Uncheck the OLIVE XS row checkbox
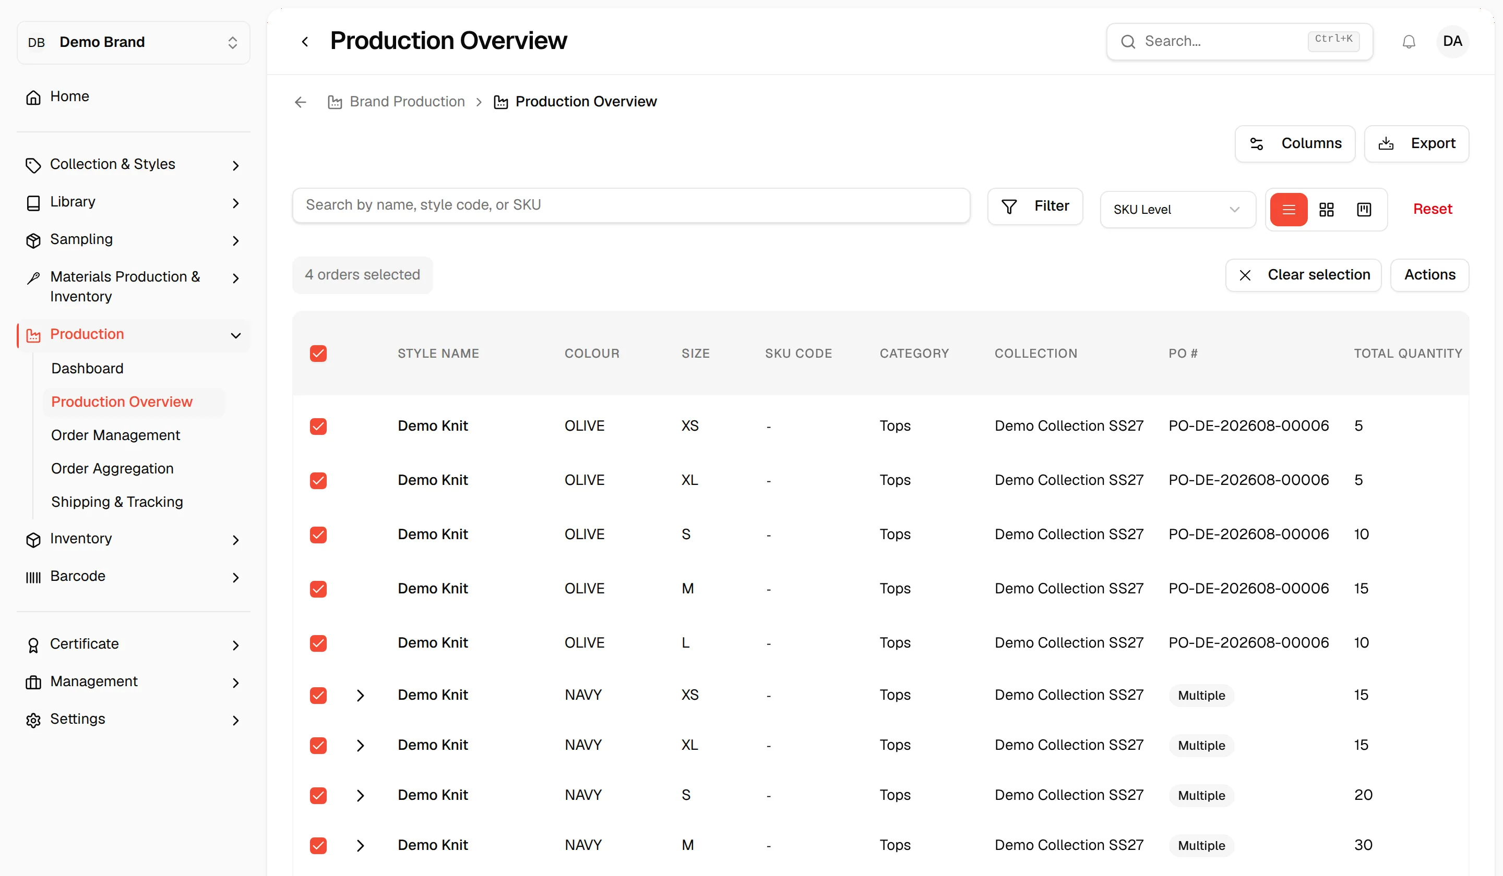The image size is (1503, 876). coord(318,427)
